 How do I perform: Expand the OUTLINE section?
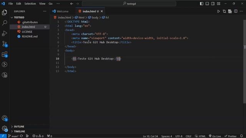coord(19,127)
